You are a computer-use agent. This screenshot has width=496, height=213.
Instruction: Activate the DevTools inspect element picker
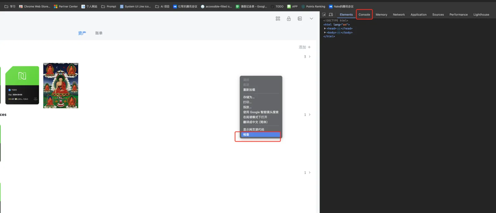[324, 15]
